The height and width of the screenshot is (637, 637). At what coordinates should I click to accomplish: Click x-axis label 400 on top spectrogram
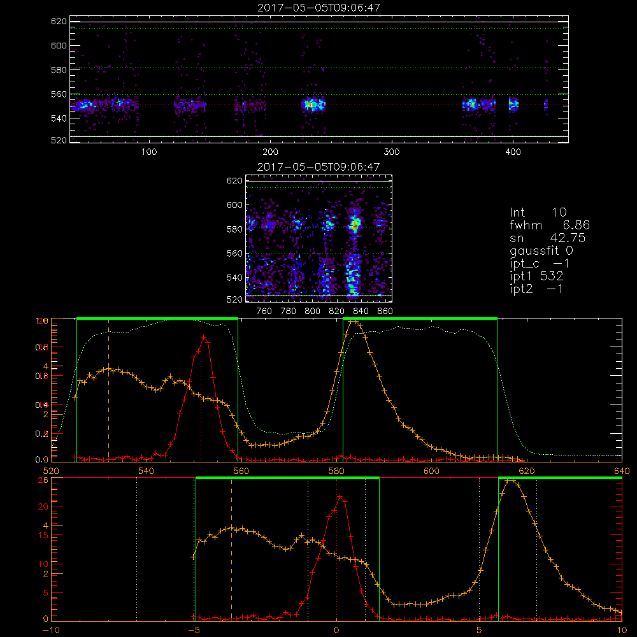click(513, 152)
